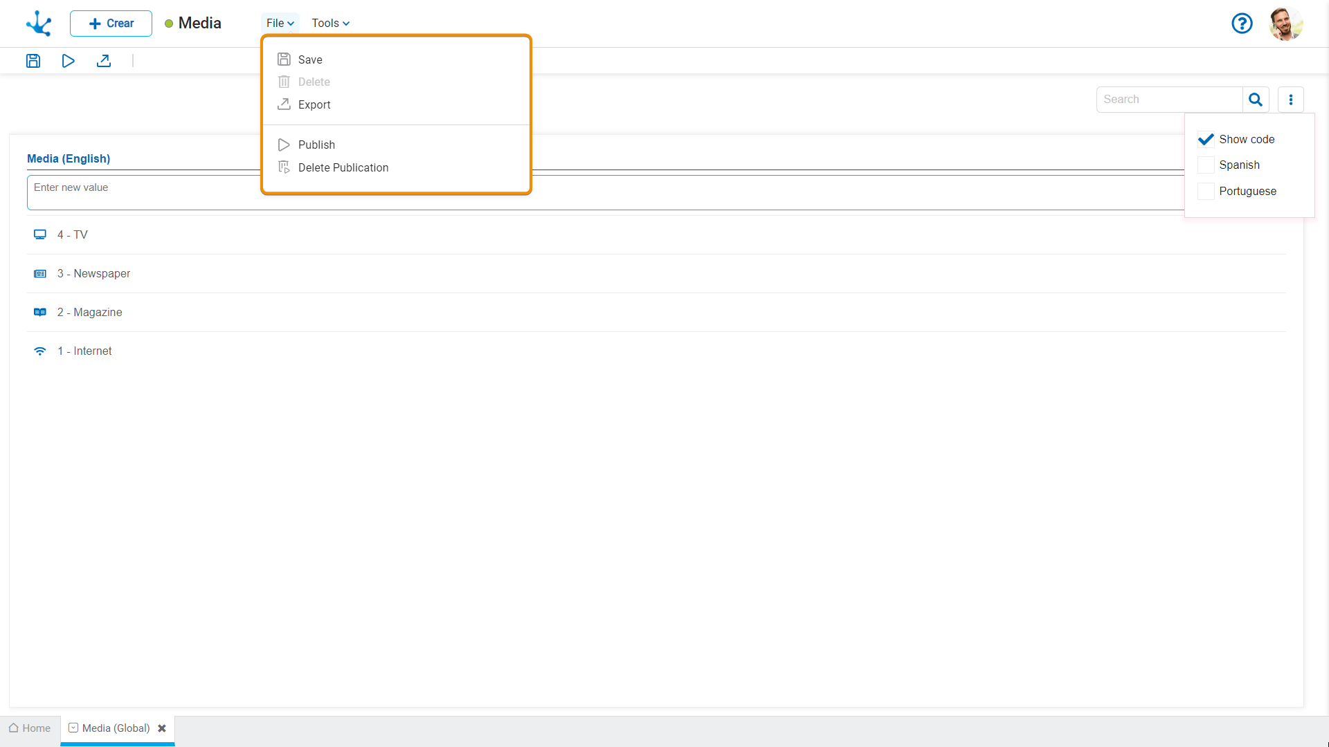This screenshot has width=1329, height=747.
Task: Click the three-dot options icon
Action: point(1290,100)
